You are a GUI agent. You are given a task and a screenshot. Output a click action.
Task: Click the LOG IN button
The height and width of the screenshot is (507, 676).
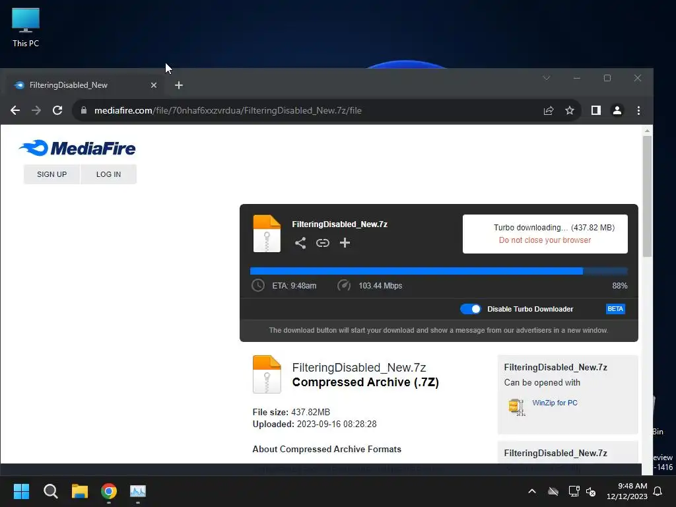[x=109, y=174]
